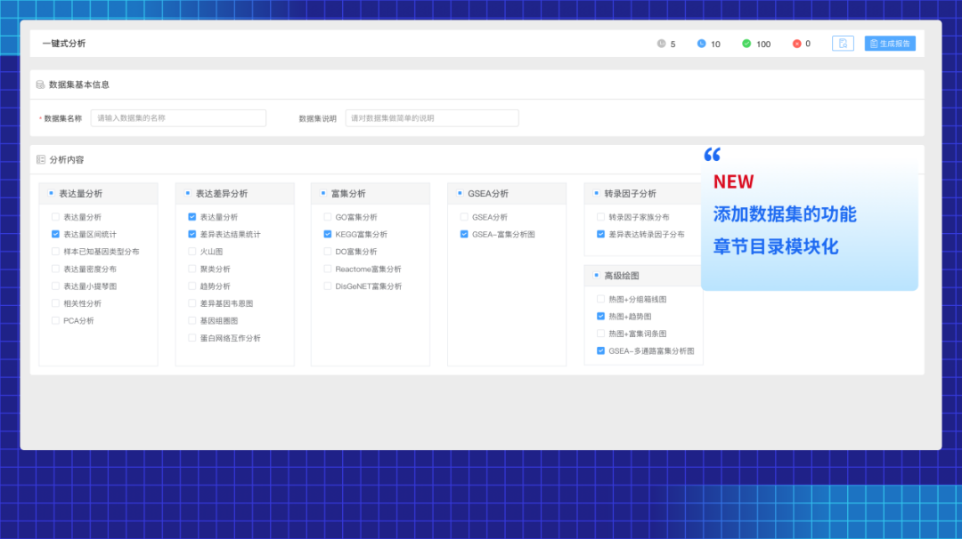
Task: Check the 火山图 option
Action: [x=191, y=251]
